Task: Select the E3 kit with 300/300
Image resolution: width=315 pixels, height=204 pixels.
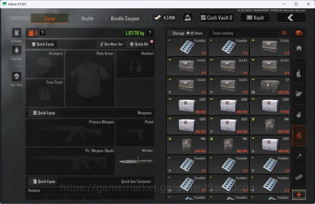Action: pos(270,86)
